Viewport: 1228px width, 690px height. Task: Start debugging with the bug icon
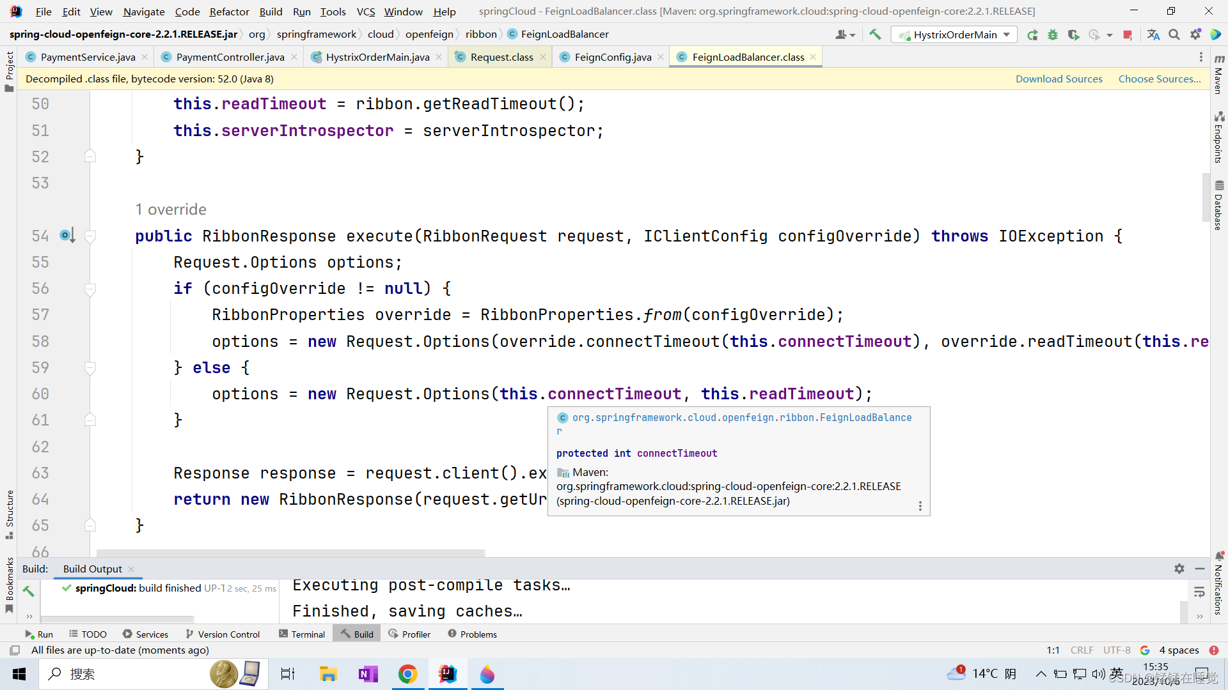[x=1053, y=34]
